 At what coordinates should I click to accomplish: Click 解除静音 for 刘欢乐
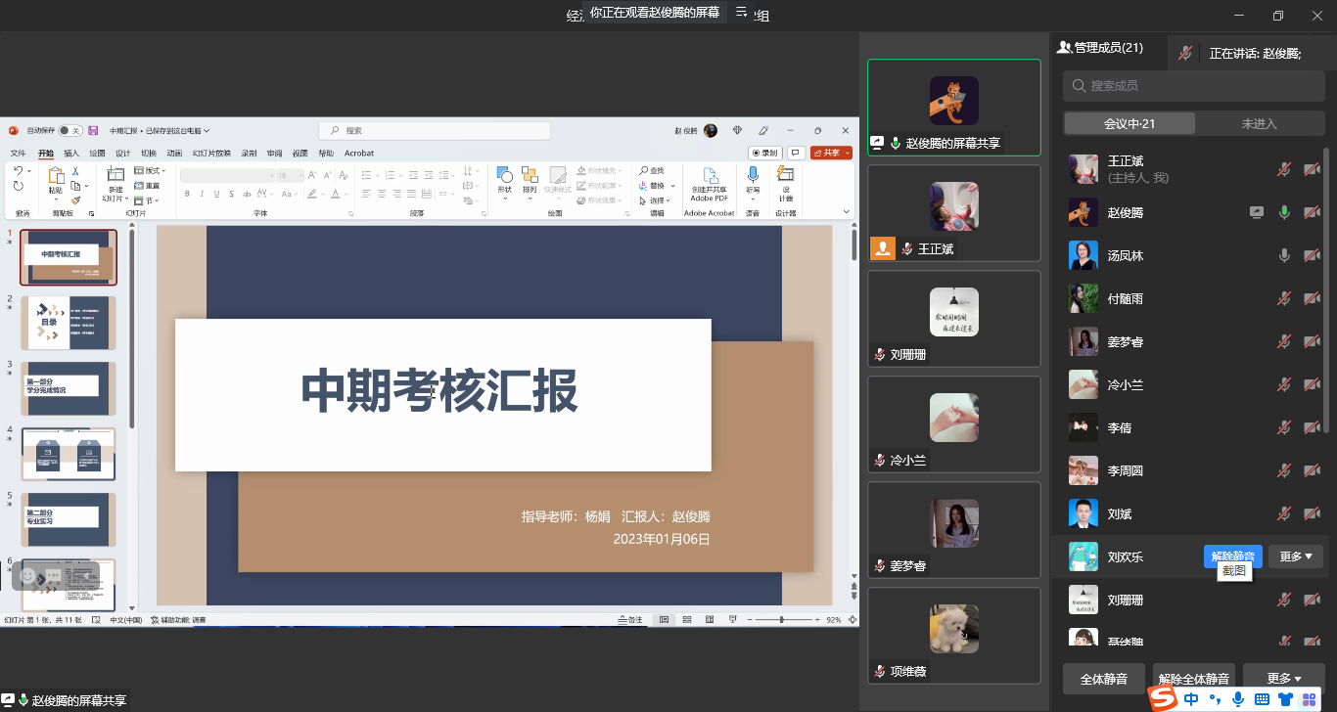[x=1232, y=556]
